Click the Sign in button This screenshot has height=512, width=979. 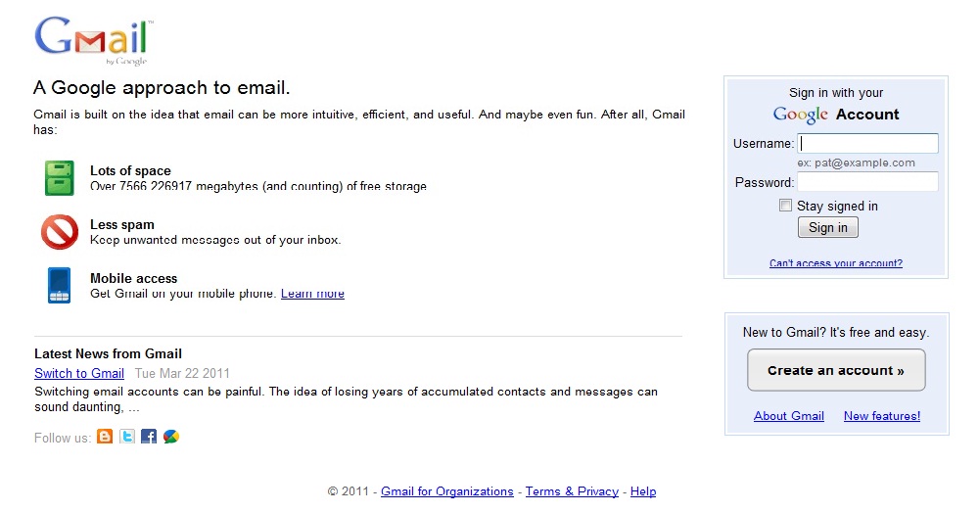pos(828,227)
